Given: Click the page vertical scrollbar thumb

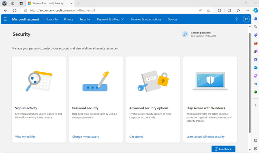Looking at the screenshot, I should coord(250,83).
